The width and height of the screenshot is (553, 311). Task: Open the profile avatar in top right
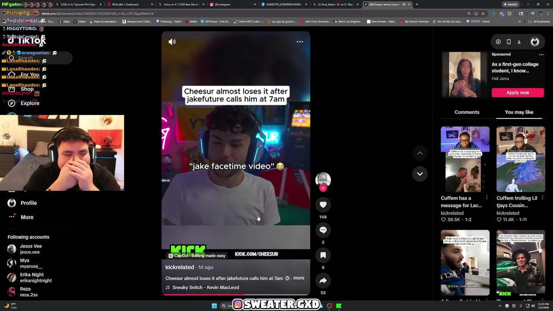[x=535, y=42]
